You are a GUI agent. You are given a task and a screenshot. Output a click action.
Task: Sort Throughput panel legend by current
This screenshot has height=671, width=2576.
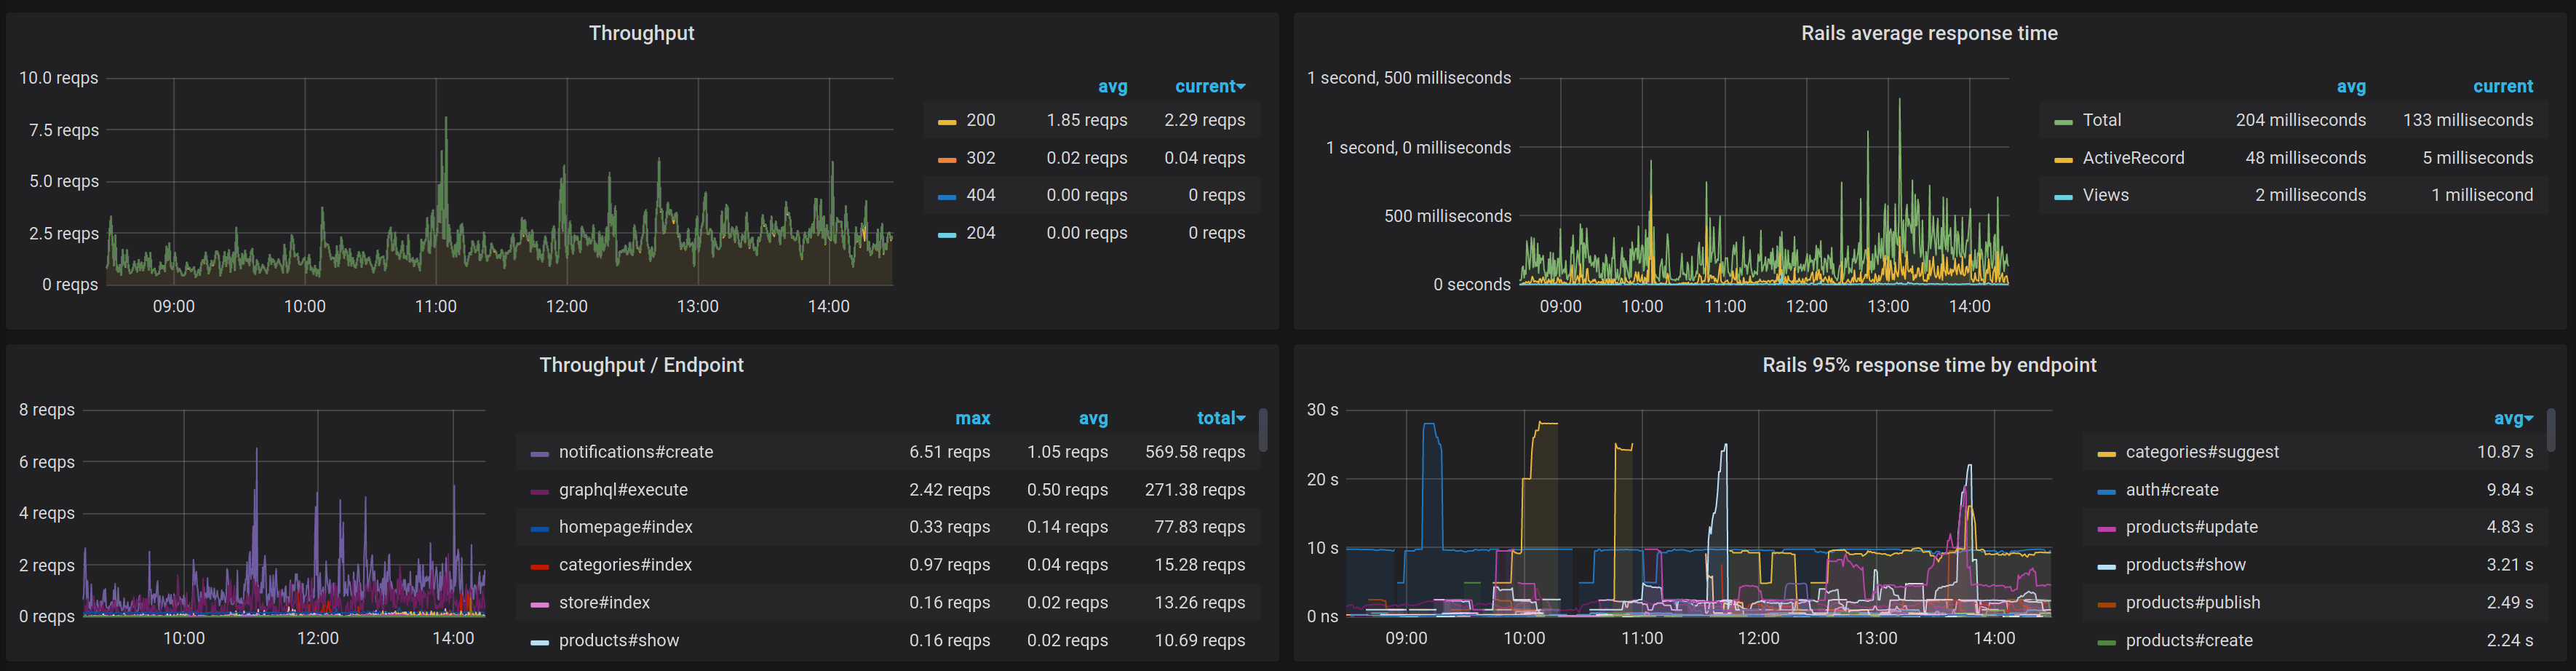point(1210,87)
